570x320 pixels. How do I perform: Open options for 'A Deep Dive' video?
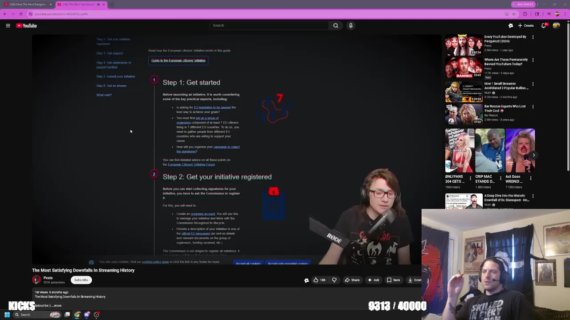tap(533, 196)
